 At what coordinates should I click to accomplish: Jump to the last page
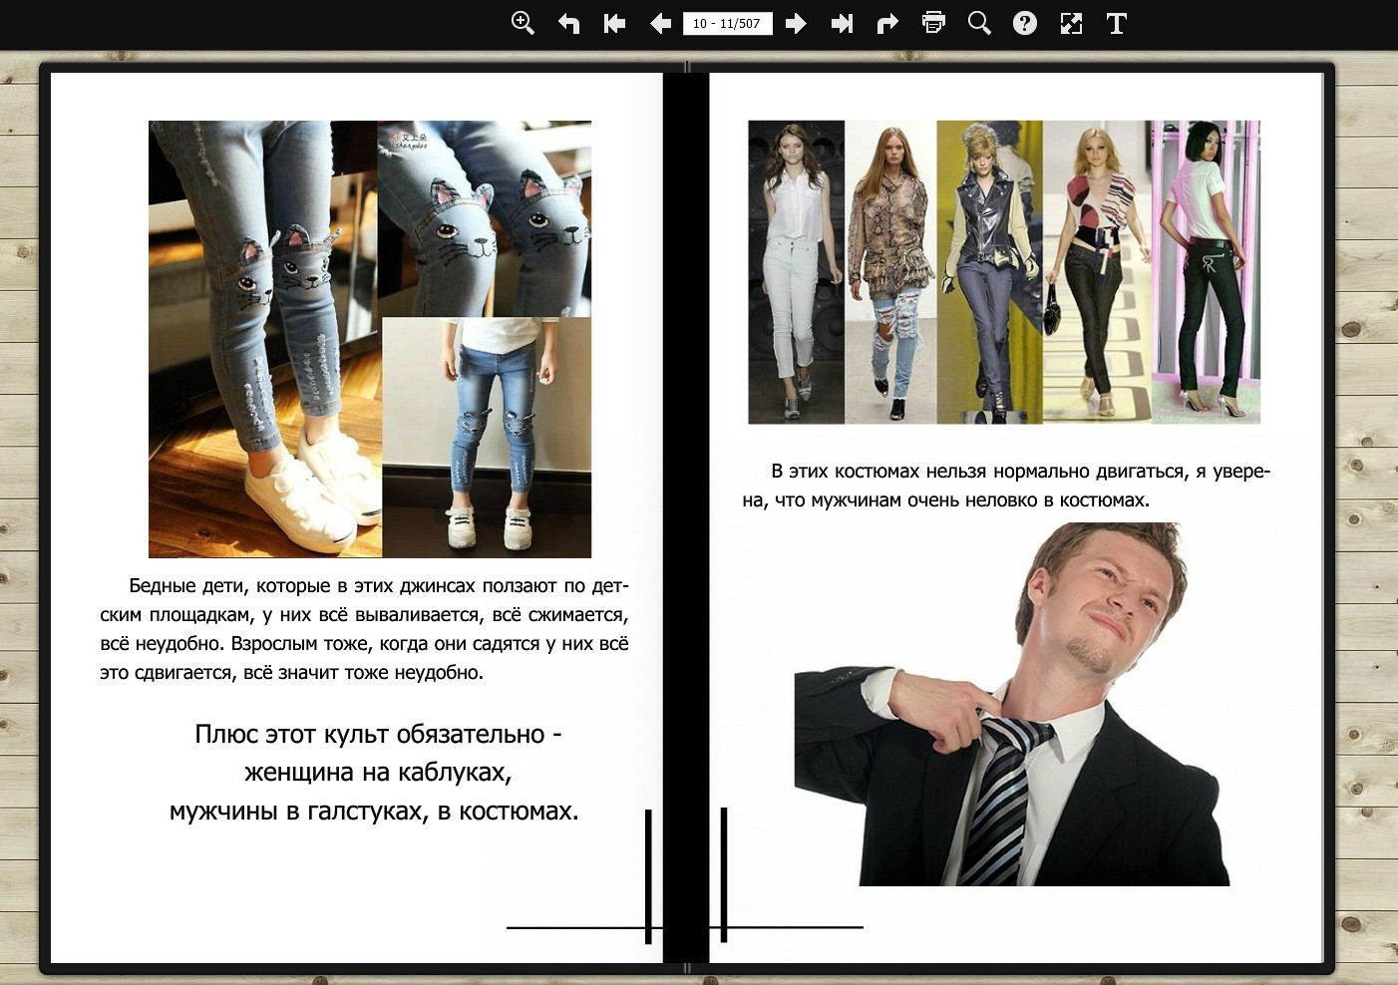tap(842, 23)
